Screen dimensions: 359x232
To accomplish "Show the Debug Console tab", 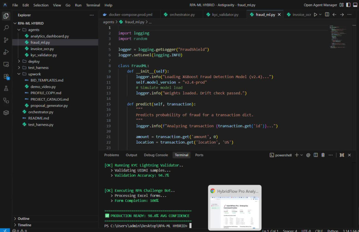I will 156,155.
